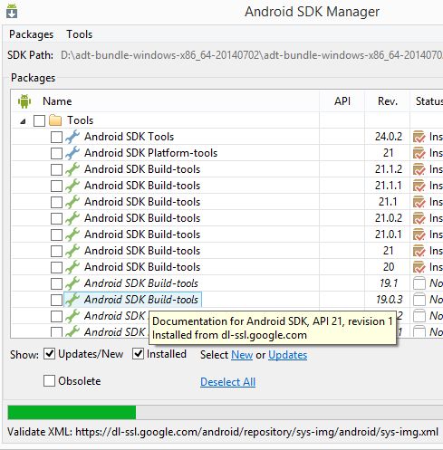Check the Tools folder checkbox
Screen dimensions: 443x450
point(39,120)
